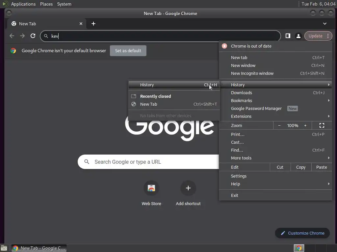337x252 pixels.
Task: Increase zoom with the plus button
Action: pos(305,125)
